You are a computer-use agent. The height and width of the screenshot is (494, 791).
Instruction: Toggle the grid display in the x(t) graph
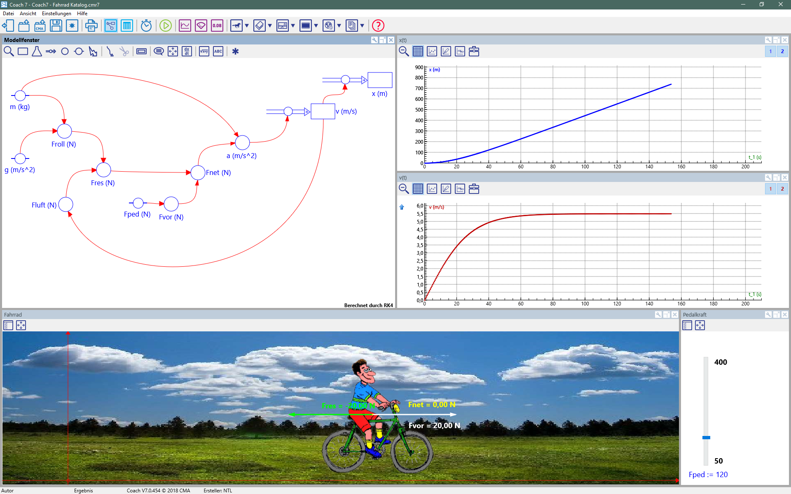coord(418,51)
